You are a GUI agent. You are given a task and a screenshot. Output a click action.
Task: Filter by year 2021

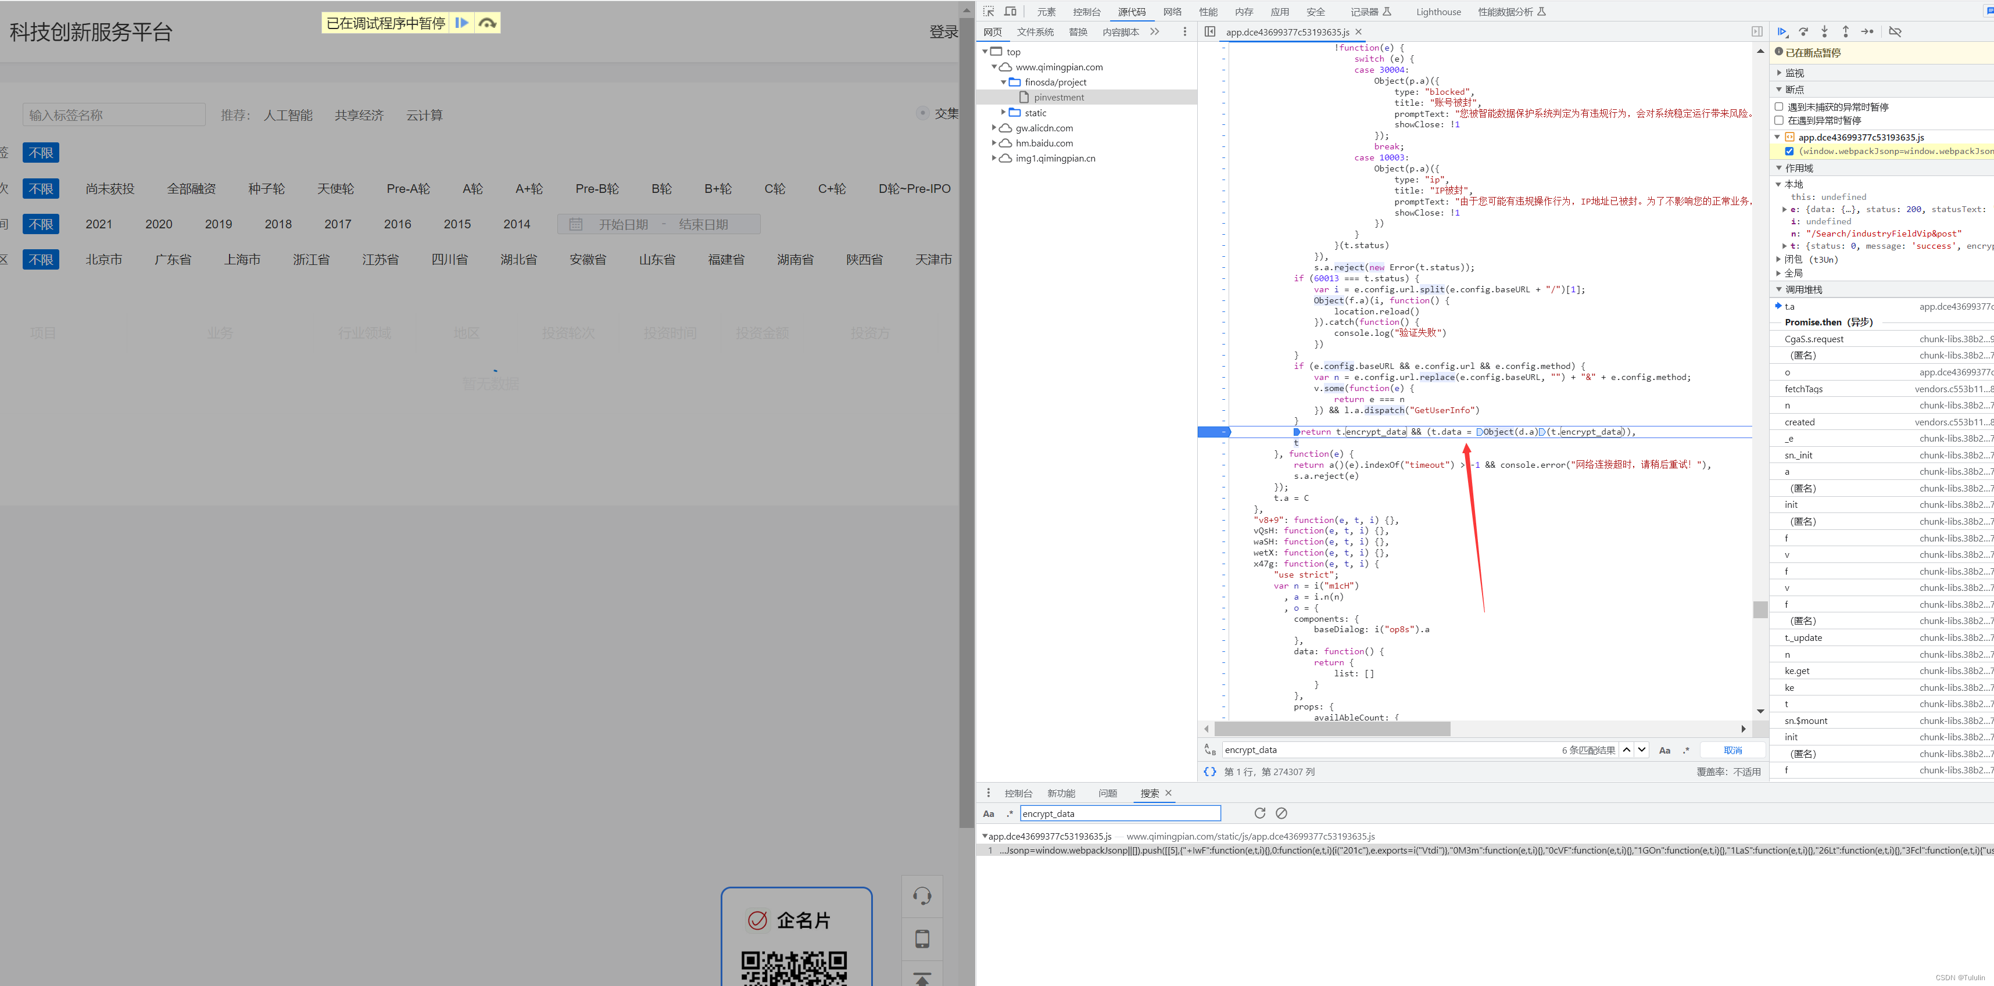(98, 224)
